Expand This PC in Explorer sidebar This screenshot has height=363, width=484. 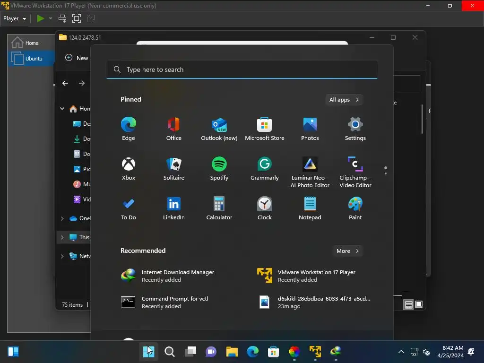tap(62, 237)
